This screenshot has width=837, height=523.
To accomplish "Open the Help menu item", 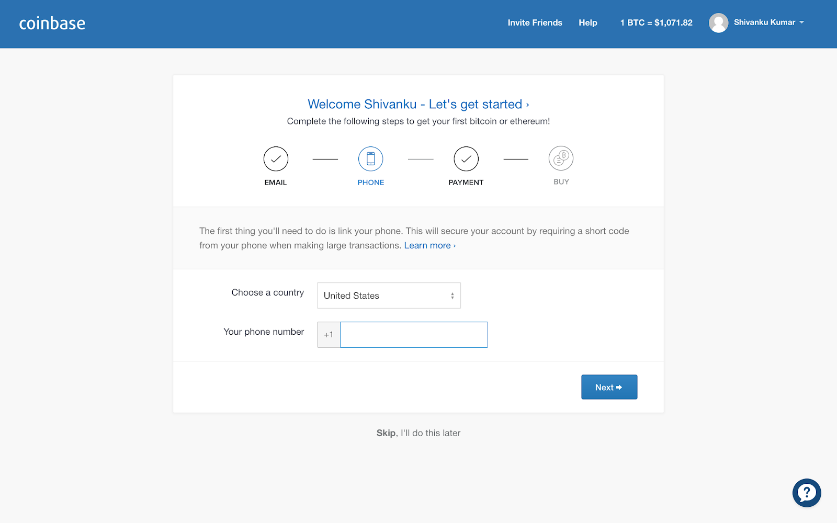I will (588, 22).
